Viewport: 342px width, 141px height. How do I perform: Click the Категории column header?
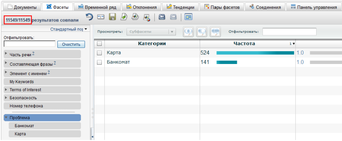pos(152,44)
